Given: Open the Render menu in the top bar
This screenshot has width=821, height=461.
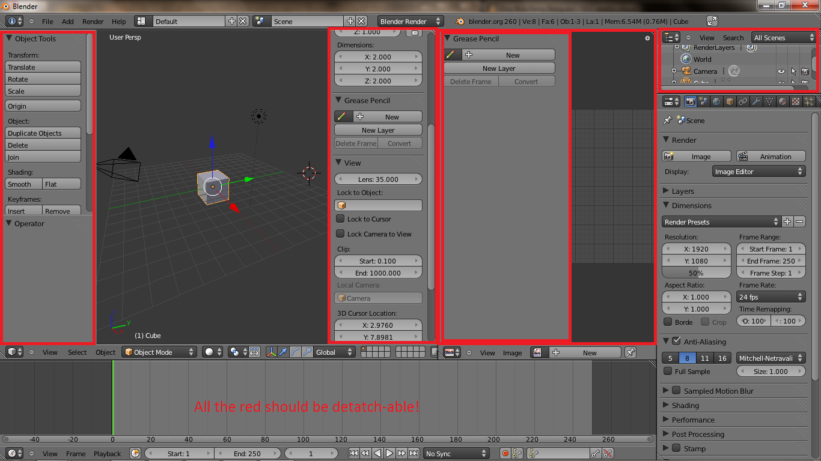Looking at the screenshot, I should click(x=93, y=21).
